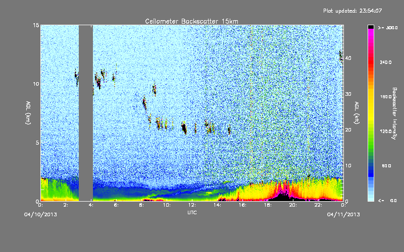Click the left 'AGL (km)' axis label
404x252 pixels.
coord(28,113)
